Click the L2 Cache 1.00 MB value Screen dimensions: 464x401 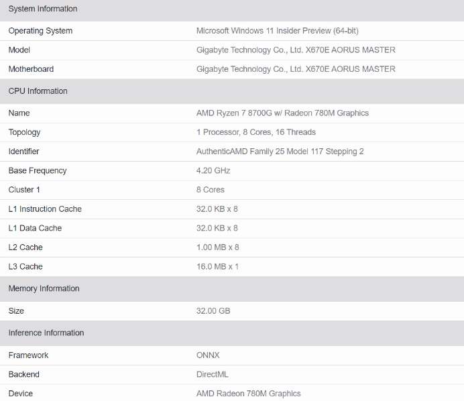(x=217, y=247)
